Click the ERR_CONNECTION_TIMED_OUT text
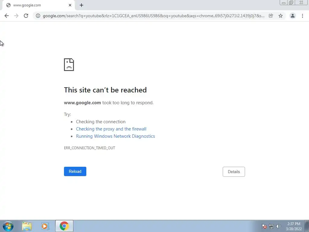 89,148
